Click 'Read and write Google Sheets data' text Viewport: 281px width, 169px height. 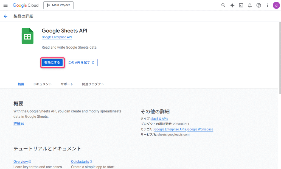pos(69,47)
